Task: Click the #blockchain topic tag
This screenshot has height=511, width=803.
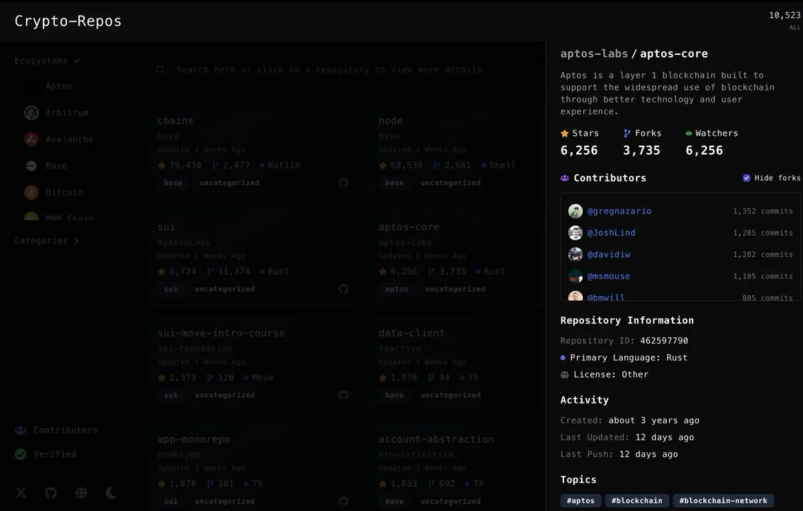Action: 637,500
